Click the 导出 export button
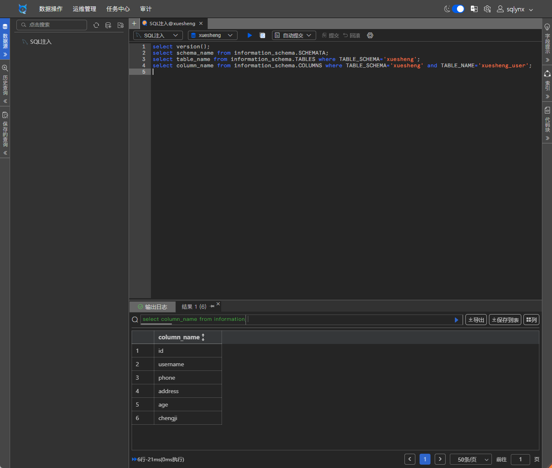The image size is (552, 468). pyautogui.click(x=476, y=320)
